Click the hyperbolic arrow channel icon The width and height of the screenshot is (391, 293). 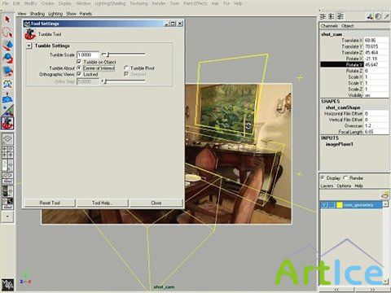(x=386, y=17)
